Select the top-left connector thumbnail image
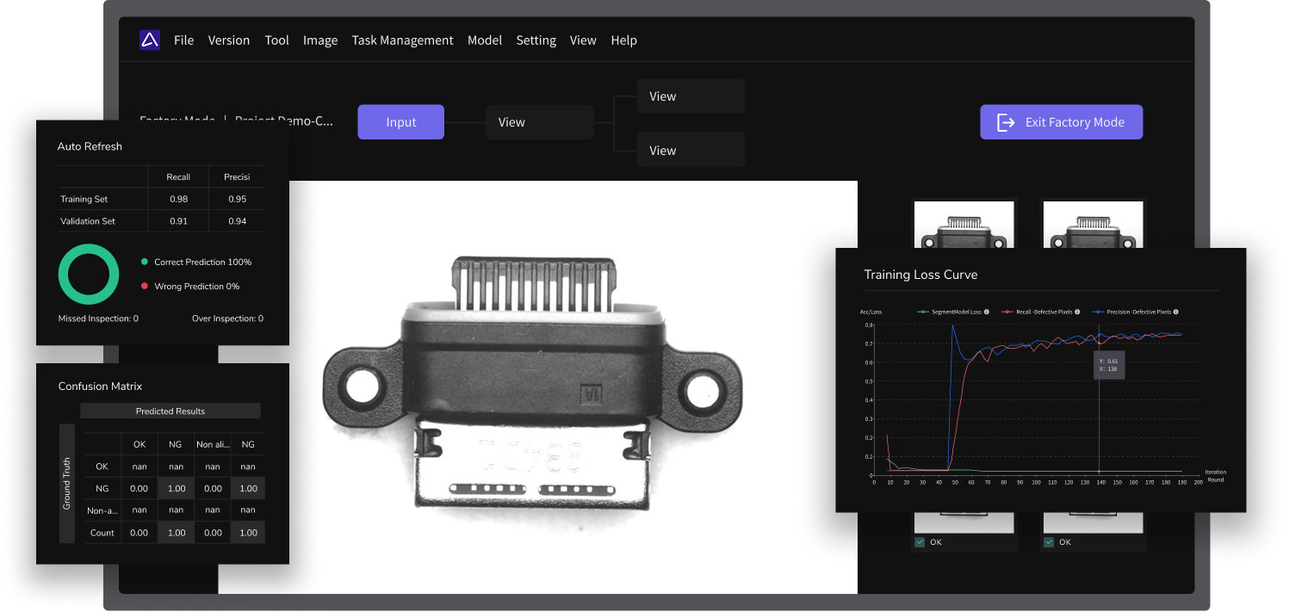This screenshot has height=612, width=1289. pos(964,224)
